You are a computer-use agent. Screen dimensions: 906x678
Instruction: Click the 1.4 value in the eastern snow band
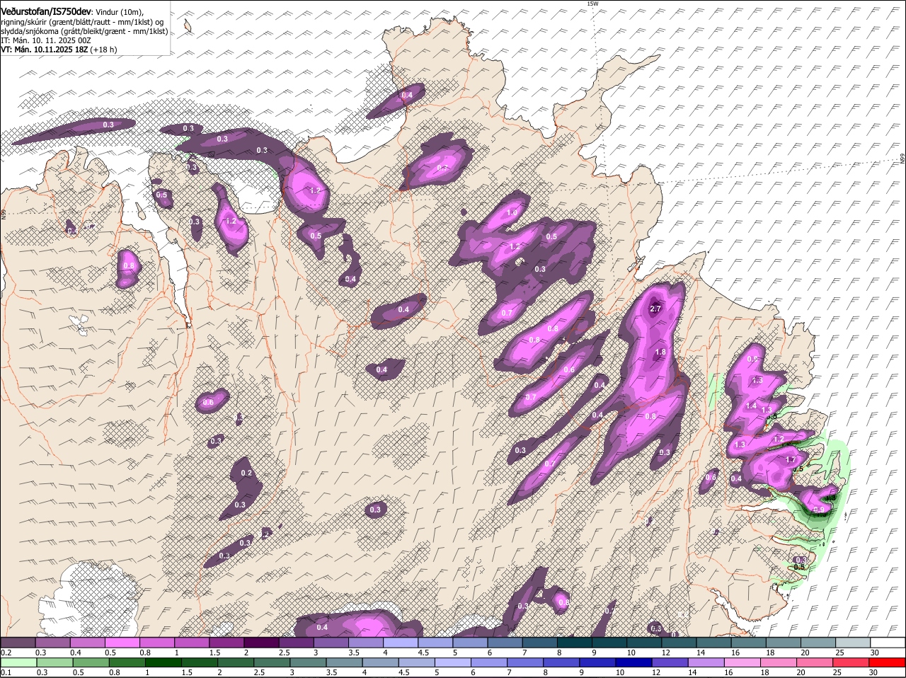click(x=752, y=406)
